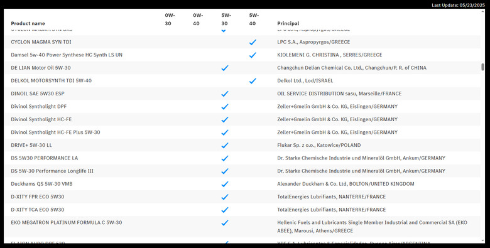Click the checkmark for D-XITY FPR ECO 5W30
The width and height of the screenshot is (490, 248).
click(x=225, y=197)
